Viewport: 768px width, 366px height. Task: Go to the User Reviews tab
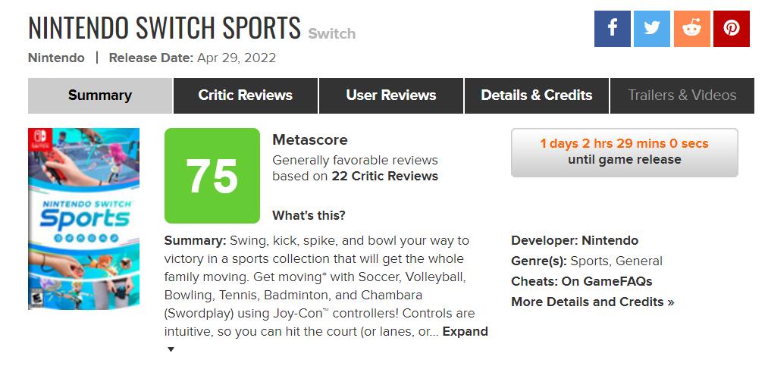click(x=390, y=95)
